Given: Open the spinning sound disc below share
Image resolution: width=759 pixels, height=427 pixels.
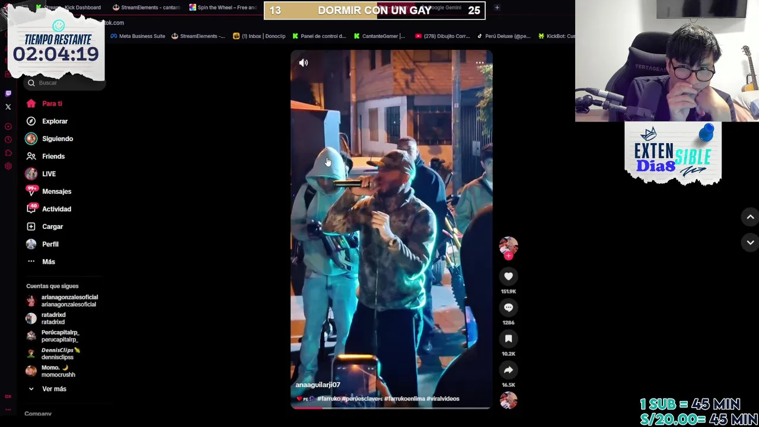Looking at the screenshot, I should click(508, 400).
